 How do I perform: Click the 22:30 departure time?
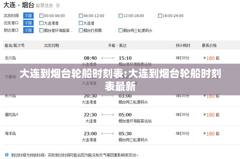[90, 115]
